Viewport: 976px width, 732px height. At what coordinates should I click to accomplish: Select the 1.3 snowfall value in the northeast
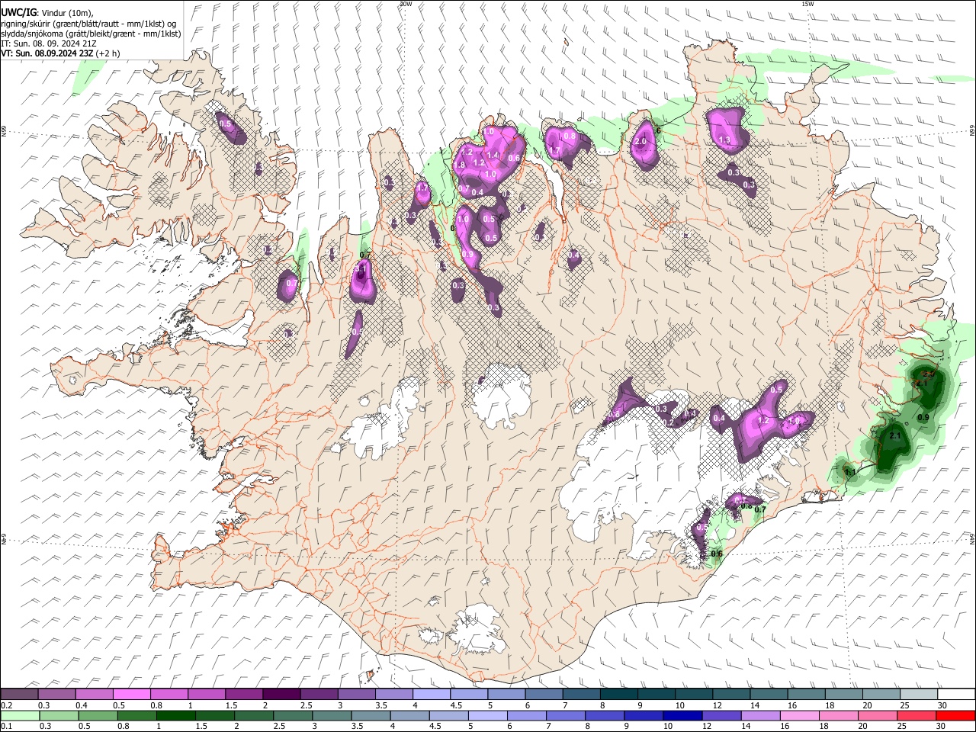tap(724, 140)
